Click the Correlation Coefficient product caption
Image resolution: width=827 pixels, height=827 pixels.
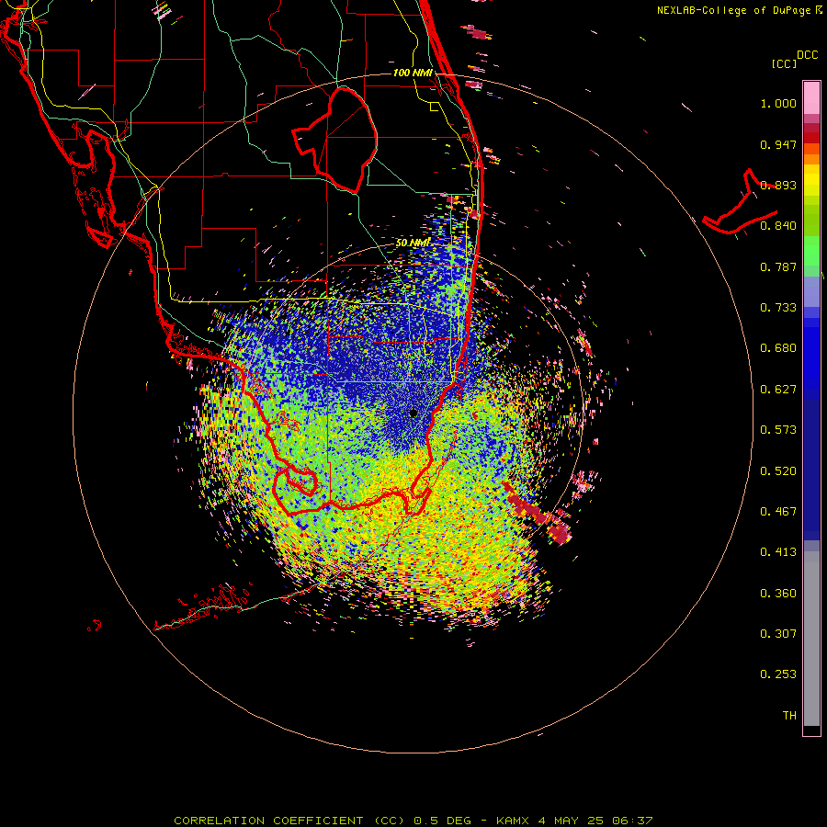[413, 821]
